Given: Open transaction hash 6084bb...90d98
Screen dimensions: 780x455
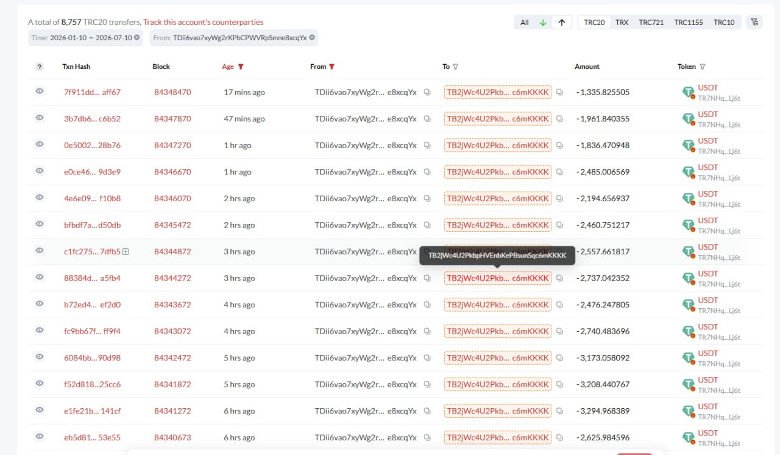Looking at the screenshot, I should pyautogui.click(x=93, y=357).
